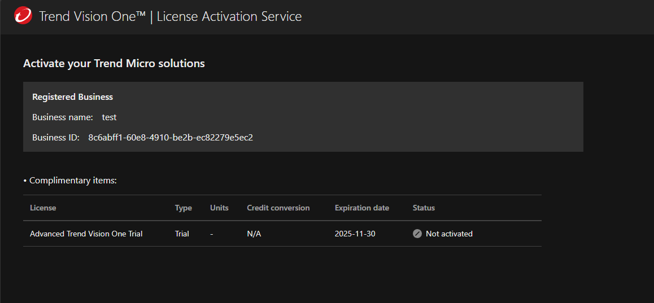Click the Type column header
Viewport: 654px width, 303px height.
(183, 208)
